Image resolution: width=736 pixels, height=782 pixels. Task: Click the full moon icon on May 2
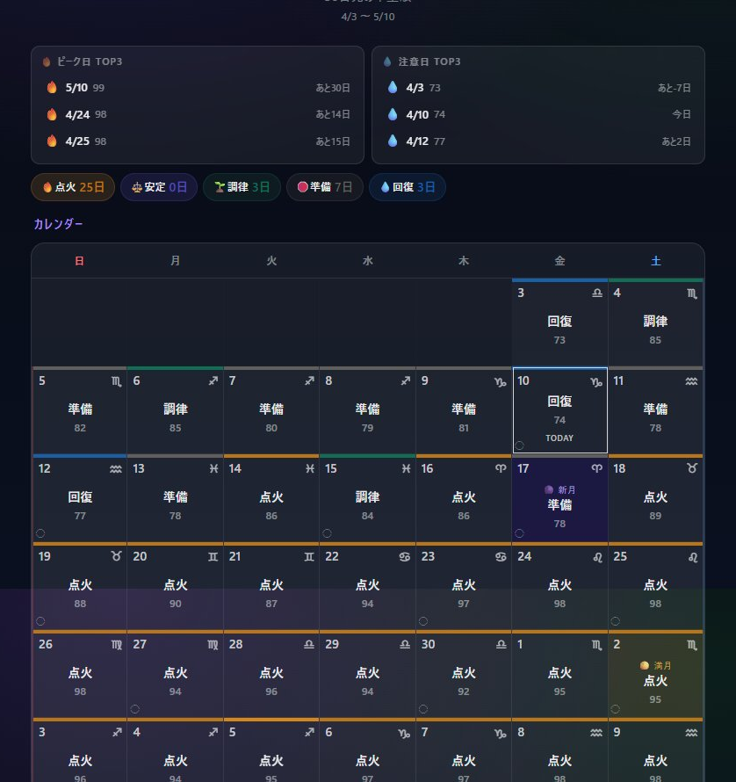(645, 665)
